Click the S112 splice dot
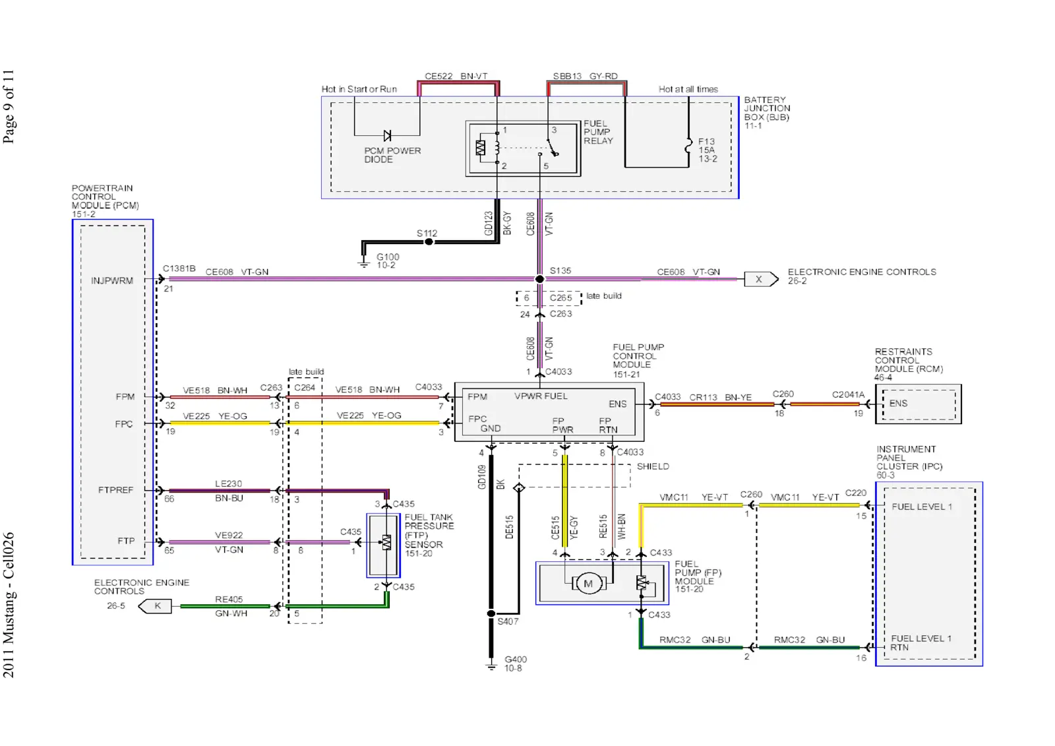The height and width of the screenshot is (746, 1055). (x=429, y=242)
